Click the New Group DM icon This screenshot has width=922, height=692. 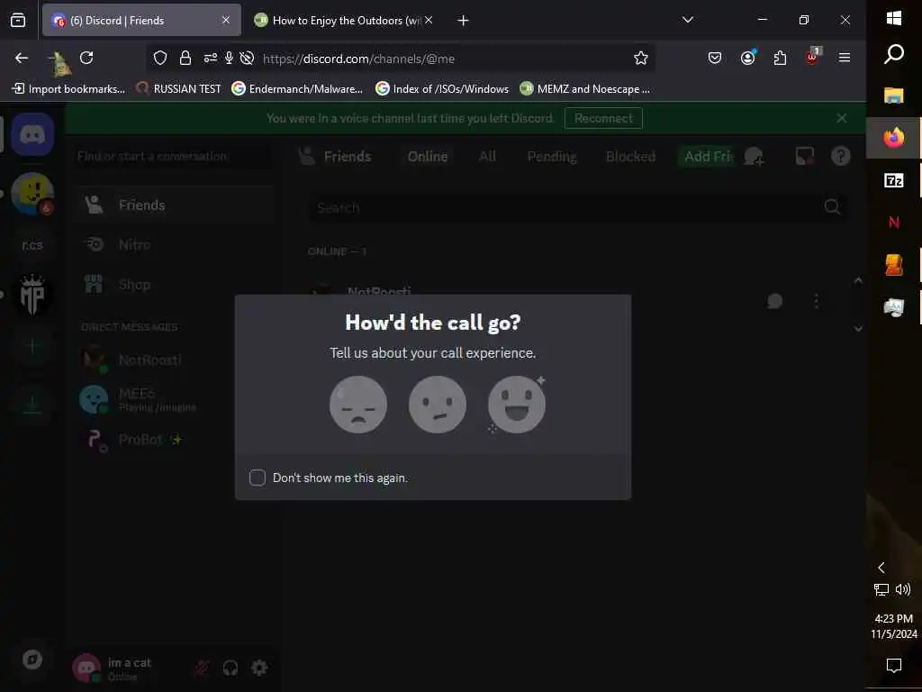point(754,157)
